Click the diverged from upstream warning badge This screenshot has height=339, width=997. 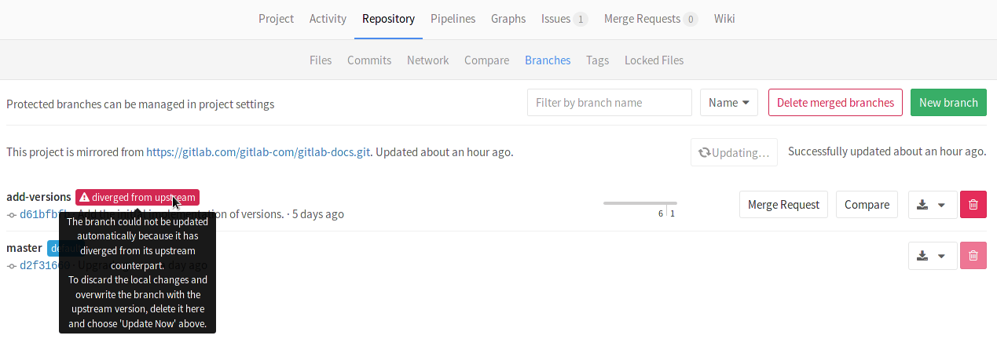[x=137, y=198]
